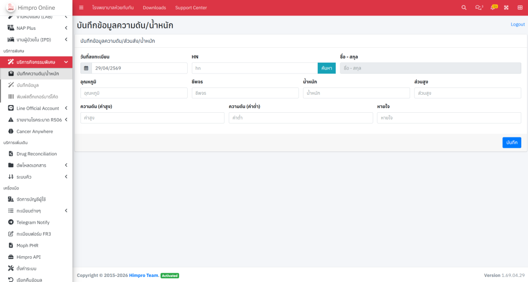
Task: Open the search magnifier icon in header
Action: [464, 8]
